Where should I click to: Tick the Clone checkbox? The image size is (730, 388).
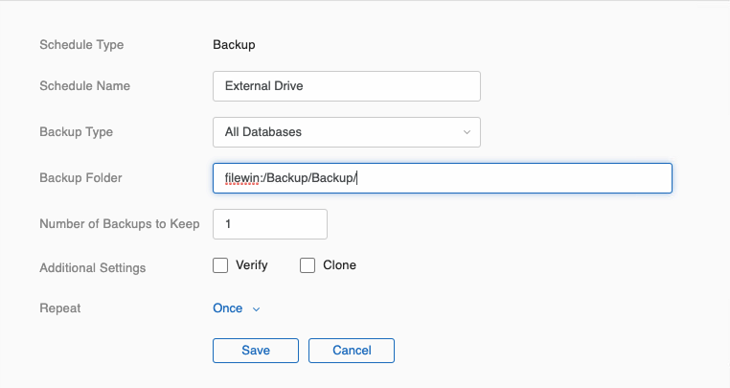[x=308, y=265]
